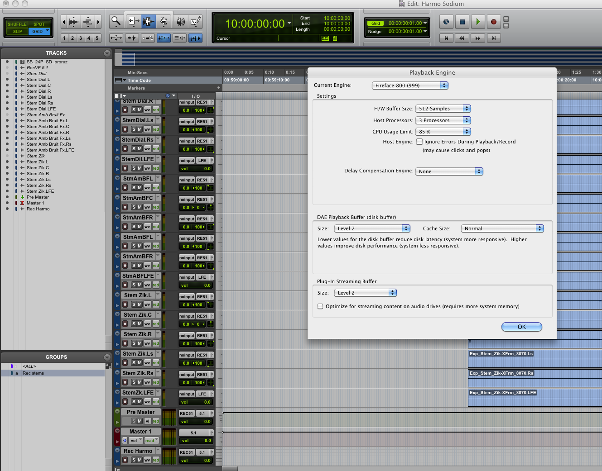Check Optimize for streaming content option
The width and height of the screenshot is (602, 471).
[320, 306]
